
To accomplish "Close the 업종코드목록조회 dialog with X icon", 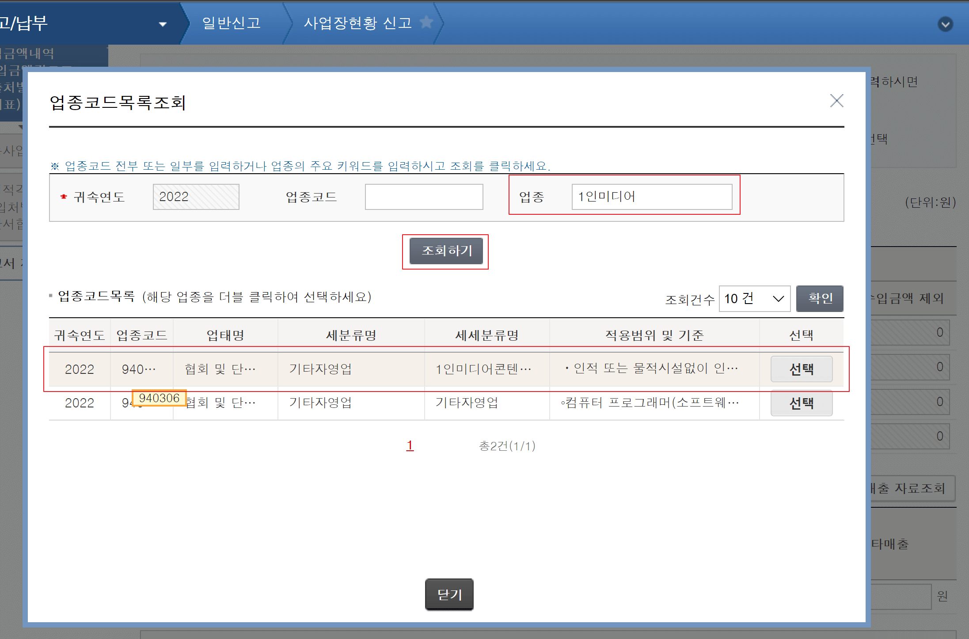I will 836,101.
